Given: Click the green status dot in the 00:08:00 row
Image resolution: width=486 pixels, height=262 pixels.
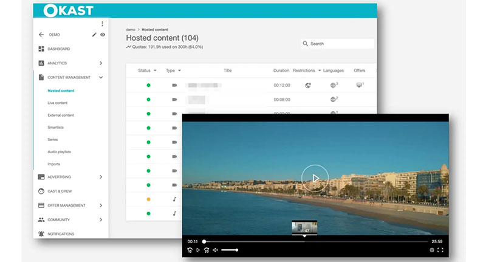Looking at the screenshot, I should click(148, 100).
